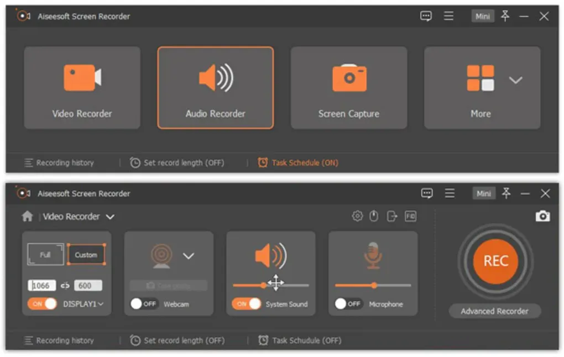
Task: Take a snapshot with camera icon
Action: point(542,216)
